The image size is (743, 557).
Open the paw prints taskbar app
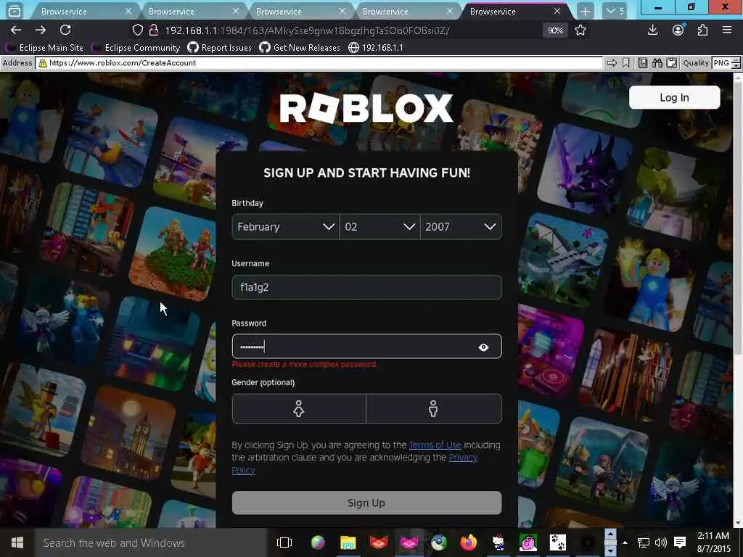[558, 542]
